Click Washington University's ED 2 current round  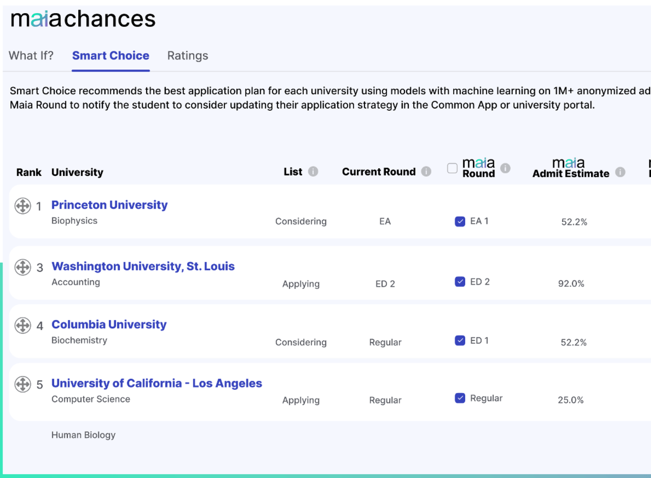point(385,284)
